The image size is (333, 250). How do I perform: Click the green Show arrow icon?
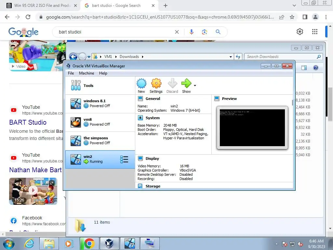(186, 83)
